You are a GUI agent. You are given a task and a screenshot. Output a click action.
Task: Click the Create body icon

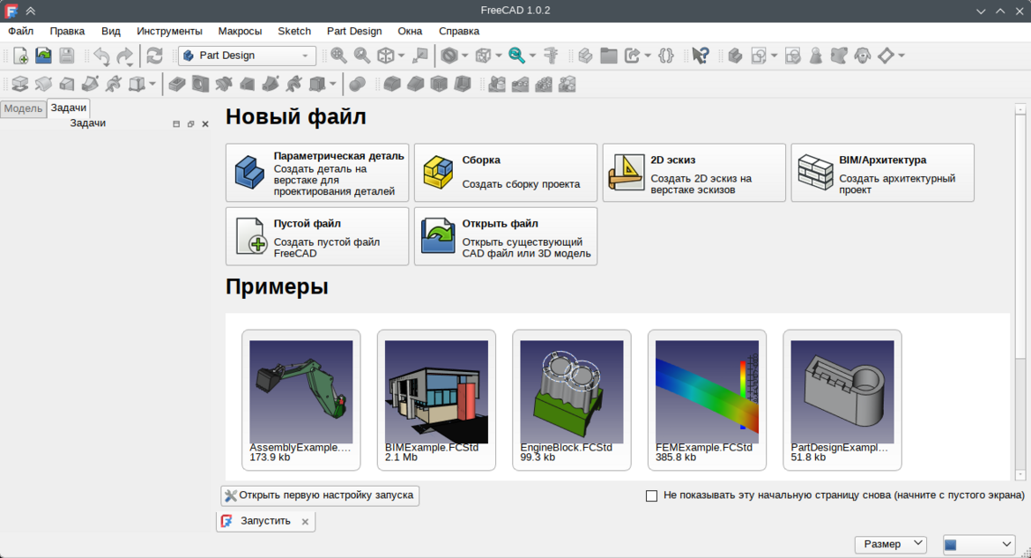pyautogui.click(x=735, y=56)
